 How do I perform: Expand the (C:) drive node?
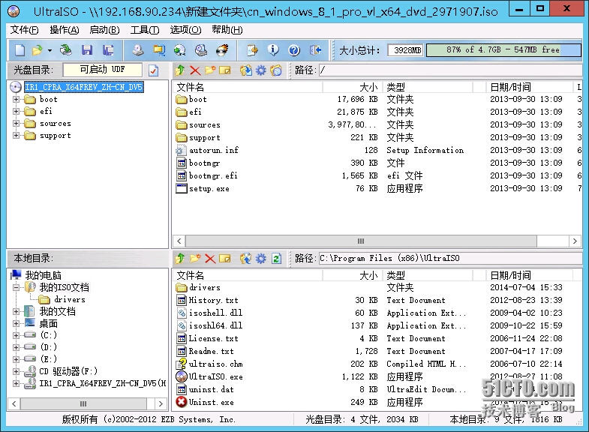coord(16,335)
